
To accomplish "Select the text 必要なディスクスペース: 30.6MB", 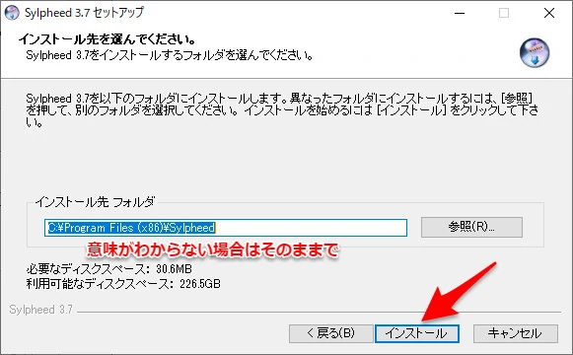I will point(109,269).
